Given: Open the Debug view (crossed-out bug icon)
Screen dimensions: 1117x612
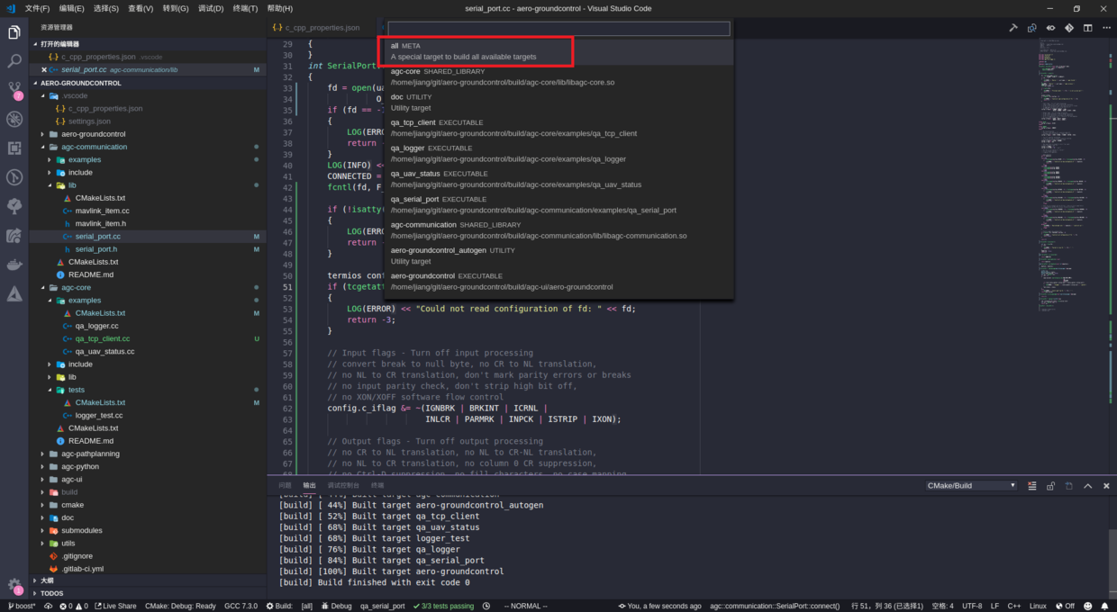Looking at the screenshot, I should point(14,119).
